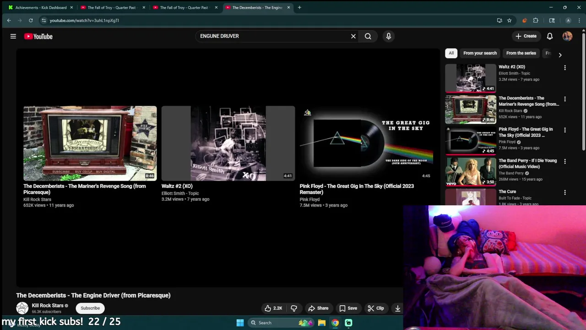Start voice search with the microphone
Viewport: 586px width, 330px height.
pos(389,36)
